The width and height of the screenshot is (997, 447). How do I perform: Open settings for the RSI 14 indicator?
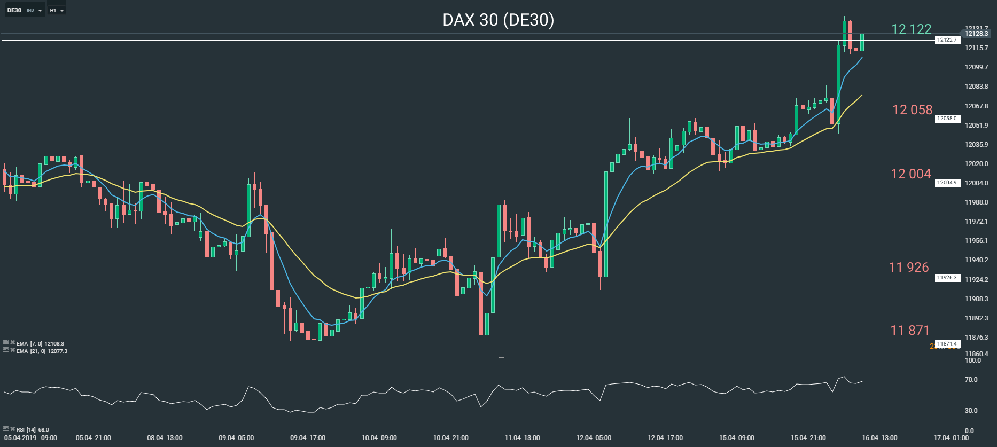[x=6, y=428]
